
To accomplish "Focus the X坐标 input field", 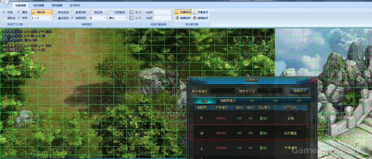I will 162,12.
